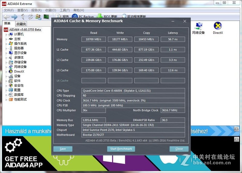Open the 文件(F) menu

pyautogui.click(x=9, y=10)
